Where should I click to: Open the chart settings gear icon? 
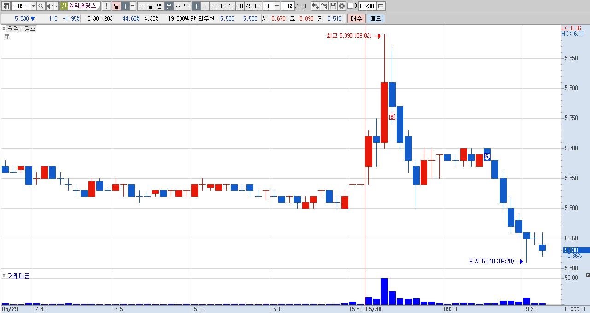342,6
